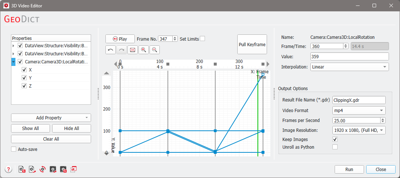Click the Run button

point(349,169)
